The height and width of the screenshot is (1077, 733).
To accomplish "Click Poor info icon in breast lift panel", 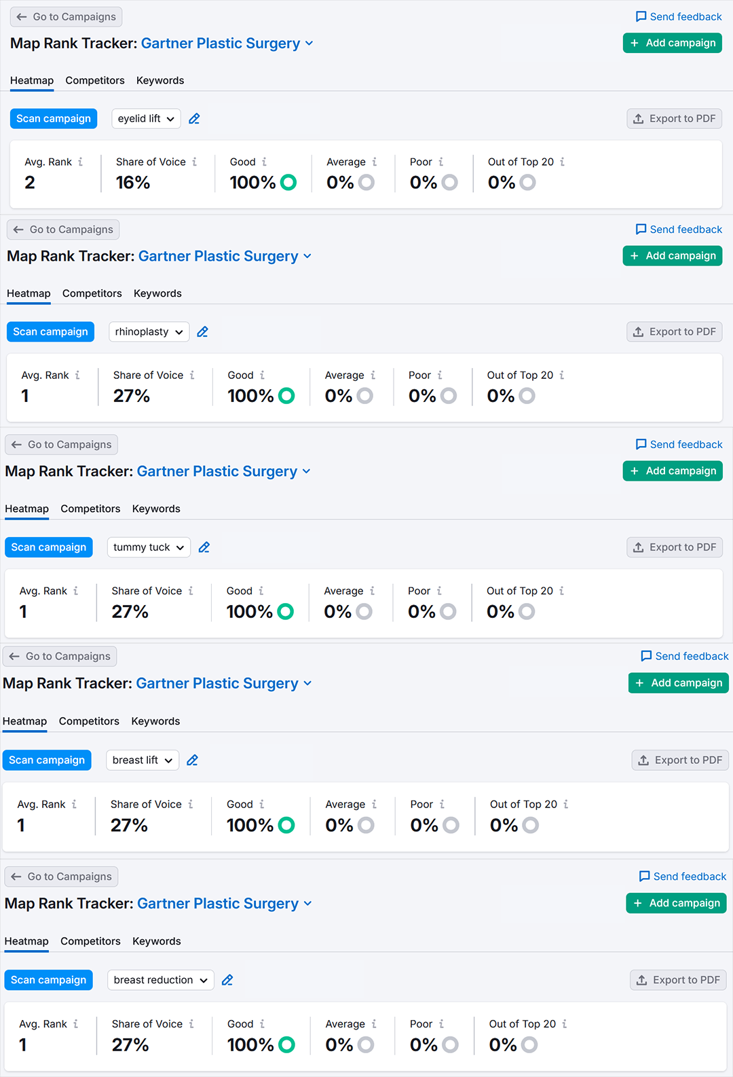I will click(442, 805).
